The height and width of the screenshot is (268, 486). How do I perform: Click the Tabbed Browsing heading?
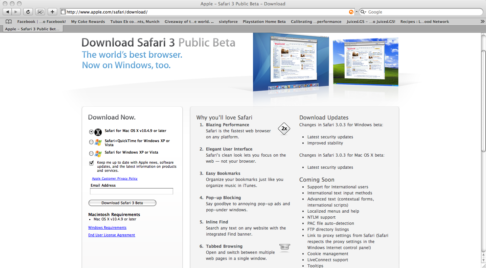tap(224, 246)
